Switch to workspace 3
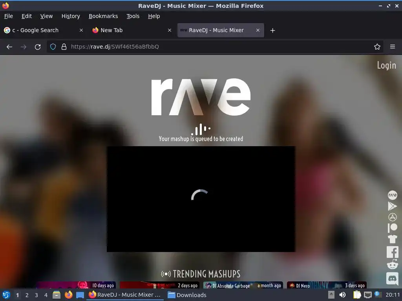 (x=37, y=295)
